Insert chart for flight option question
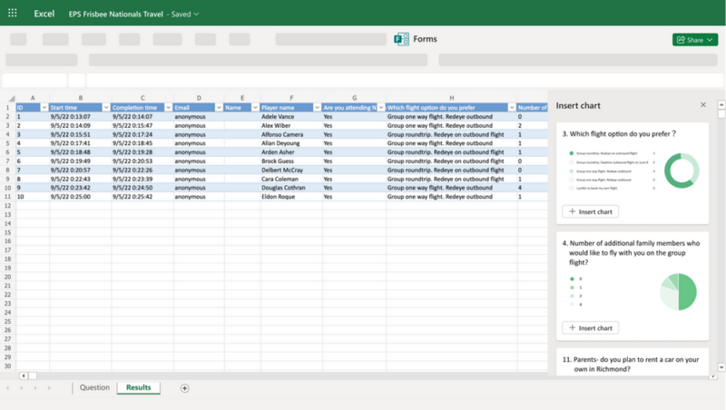The height and width of the screenshot is (410, 726). tap(590, 211)
